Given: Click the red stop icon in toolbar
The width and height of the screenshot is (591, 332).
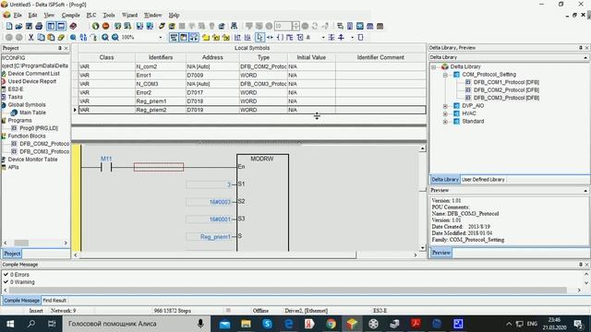Looking at the screenshot, I should point(106,26).
